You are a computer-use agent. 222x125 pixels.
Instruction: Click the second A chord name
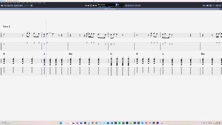[x=163, y=54]
